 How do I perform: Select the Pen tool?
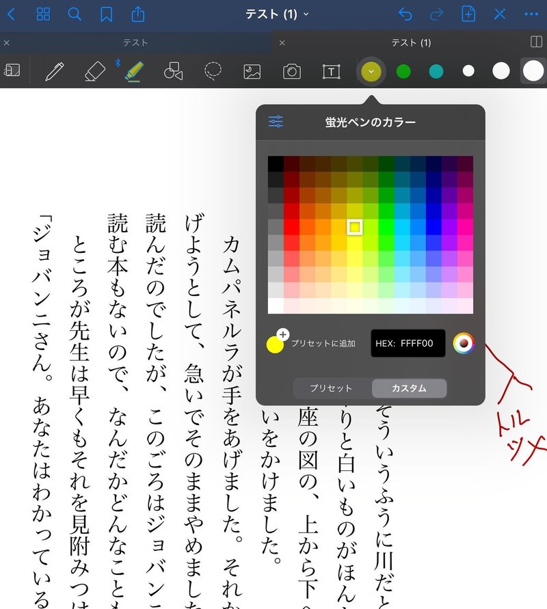pyautogui.click(x=55, y=70)
